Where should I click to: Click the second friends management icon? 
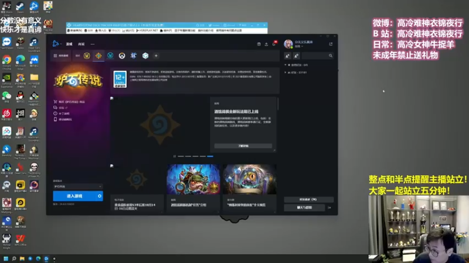pyautogui.click(x=296, y=56)
